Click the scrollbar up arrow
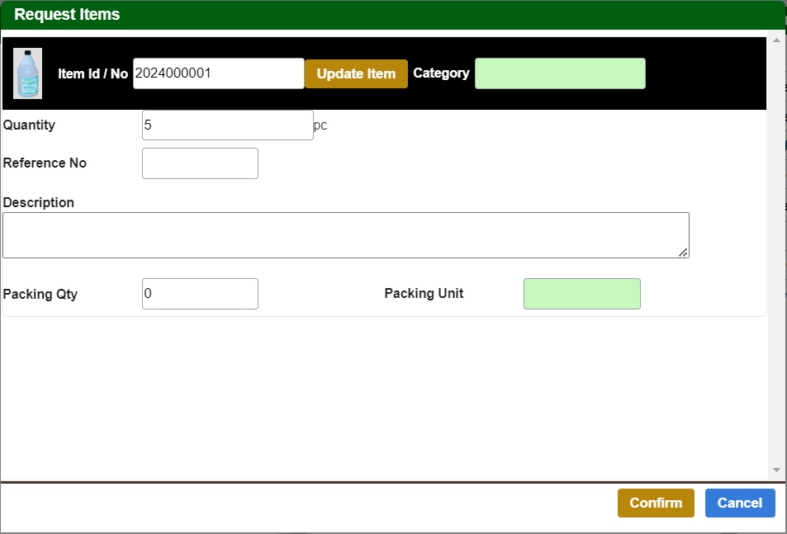The width and height of the screenshot is (787, 534). (776, 40)
